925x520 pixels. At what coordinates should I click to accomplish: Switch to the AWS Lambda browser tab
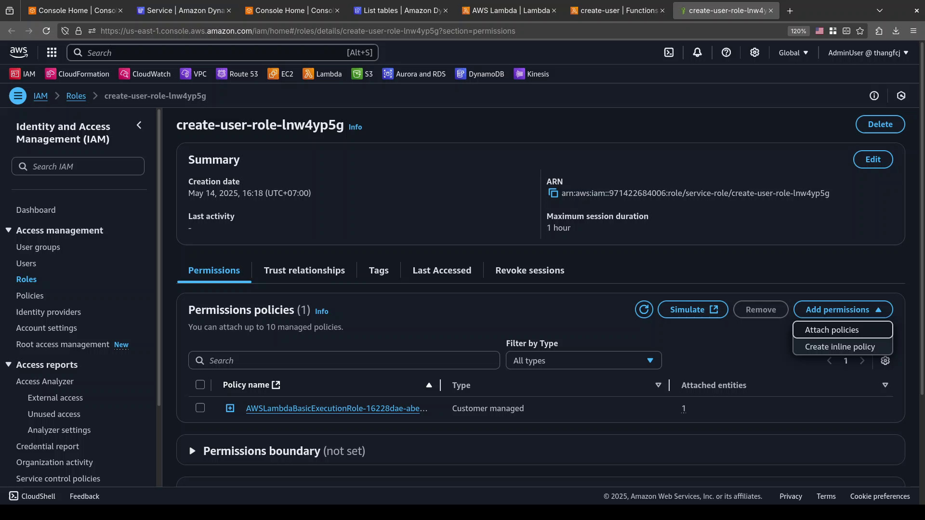pyautogui.click(x=509, y=10)
